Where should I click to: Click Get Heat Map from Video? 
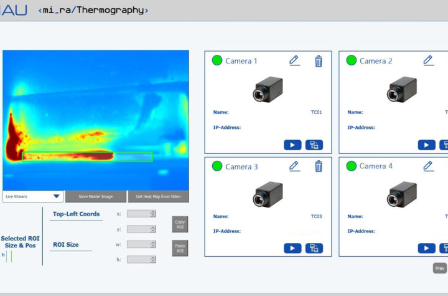tap(158, 196)
